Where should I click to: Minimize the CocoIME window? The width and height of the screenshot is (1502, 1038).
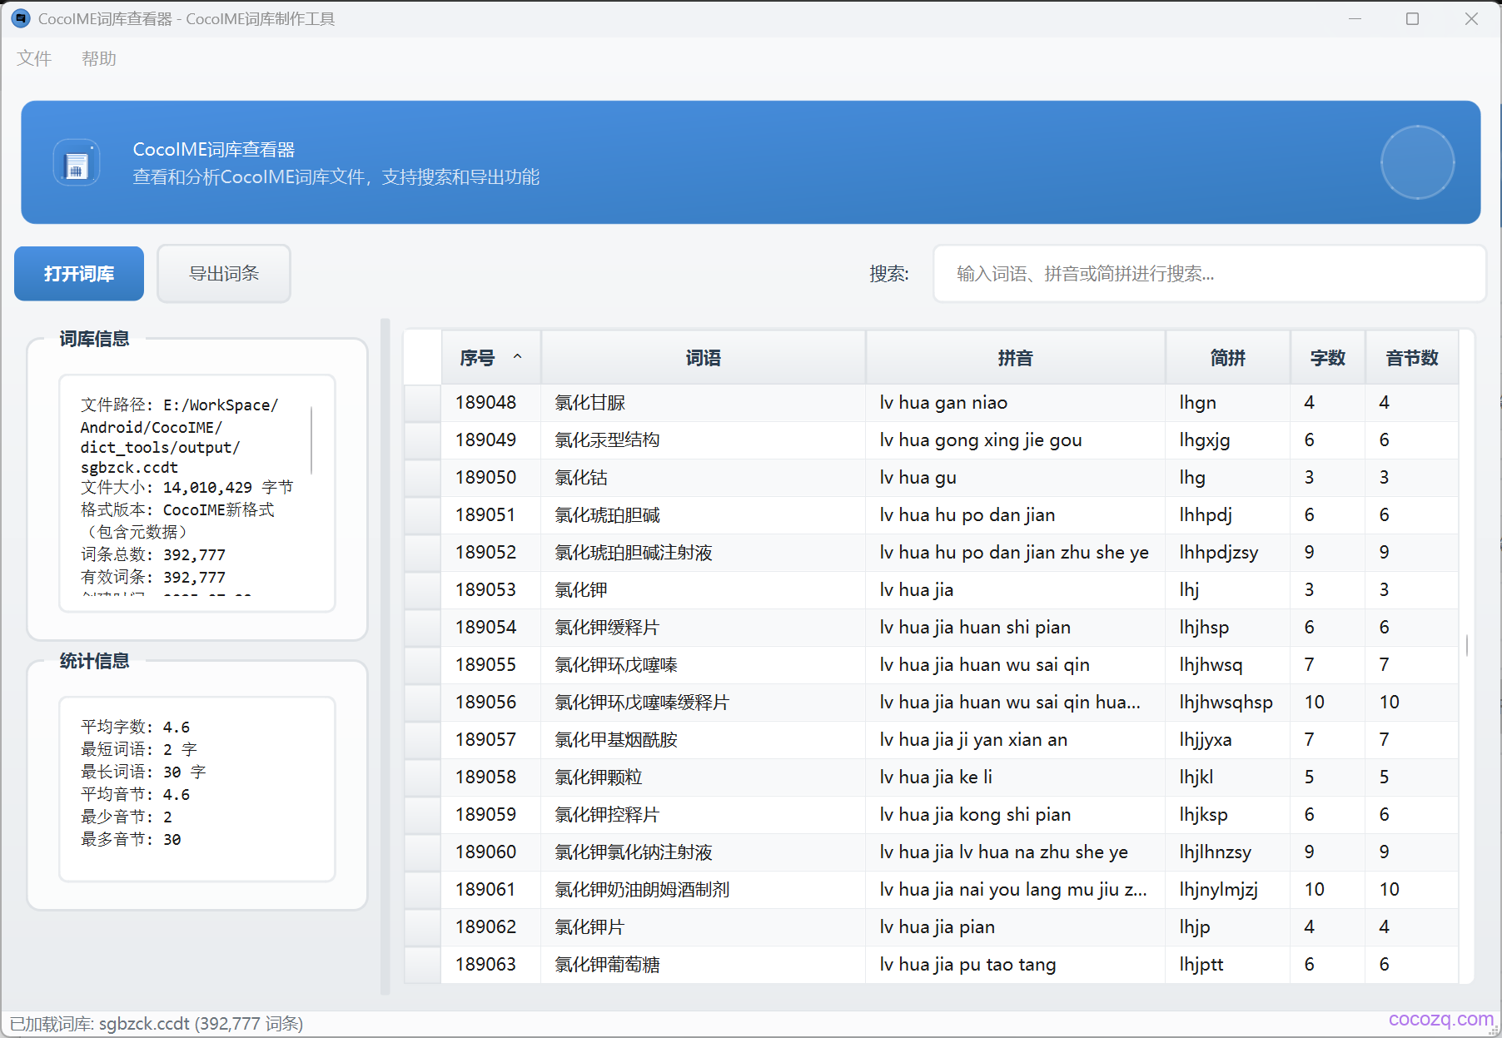tap(1355, 18)
